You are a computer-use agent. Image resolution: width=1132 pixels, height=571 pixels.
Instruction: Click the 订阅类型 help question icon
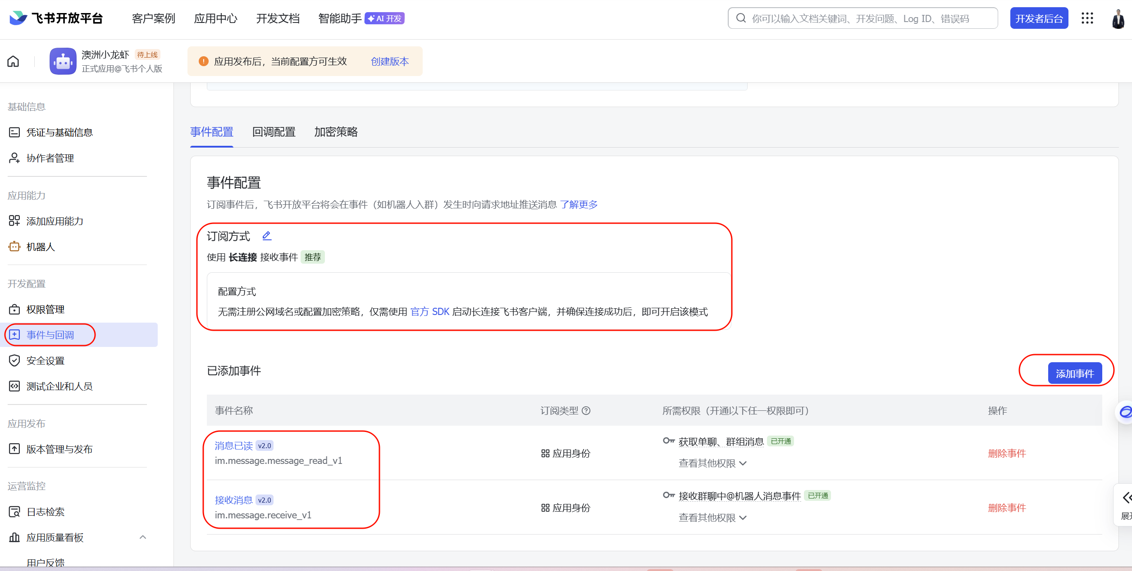[x=586, y=410]
